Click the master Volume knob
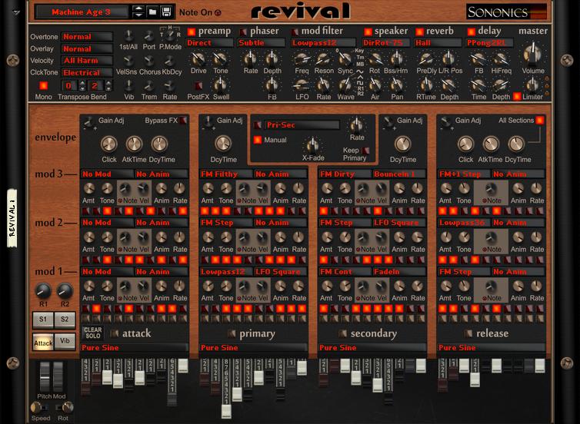This screenshot has width=580, height=424. pos(532,55)
